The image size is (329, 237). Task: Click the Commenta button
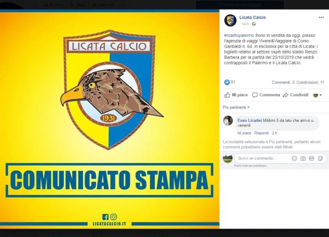click(x=266, y=95)
